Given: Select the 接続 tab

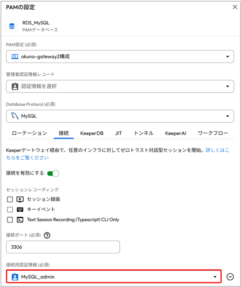Looking at the screenshot, I should pos(63,133).
